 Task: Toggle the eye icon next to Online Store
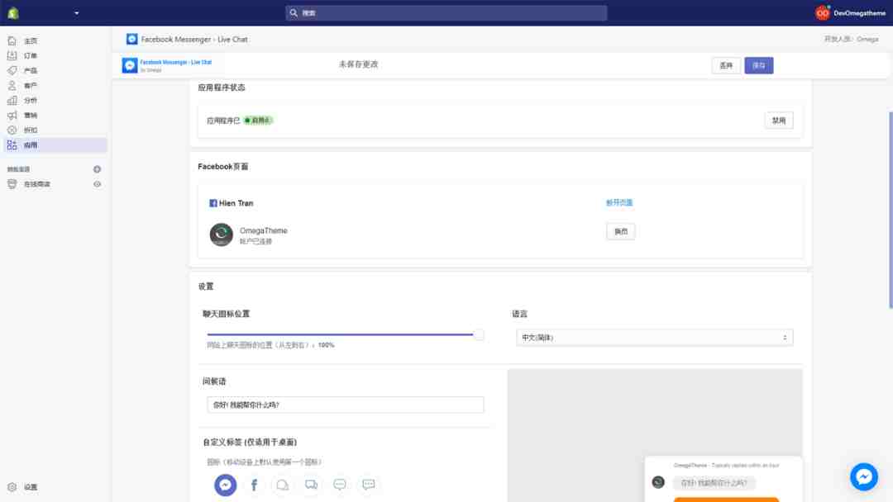(98, 184)
